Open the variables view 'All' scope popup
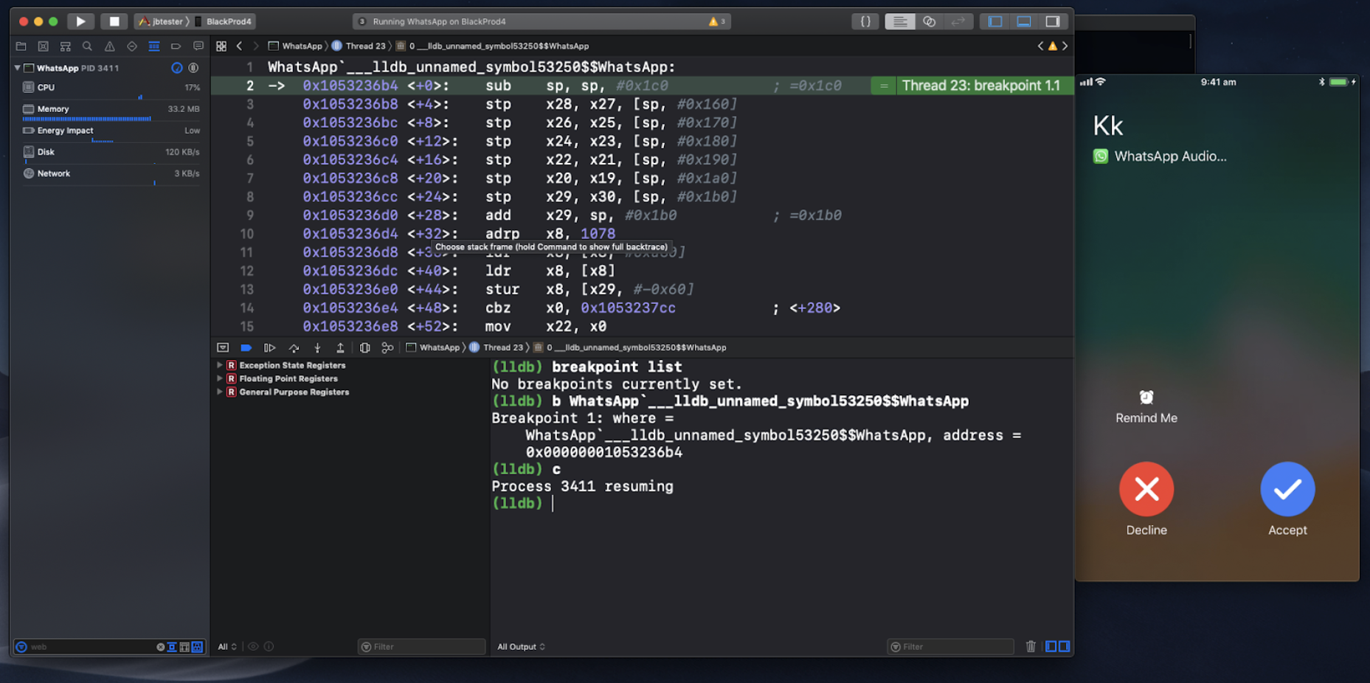1370x683 pixels. pyautogui.click(x=227, y=647)
